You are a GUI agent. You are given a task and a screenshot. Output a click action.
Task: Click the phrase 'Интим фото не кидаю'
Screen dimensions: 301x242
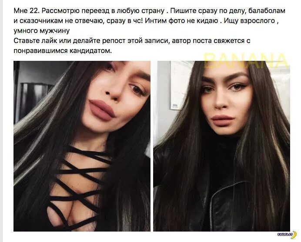point(181,21)
